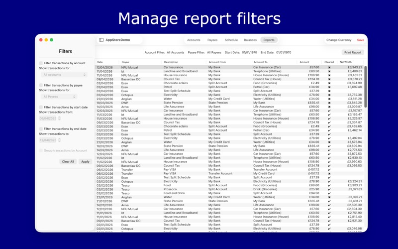Switch to the Schedule tab

point(231,40)
